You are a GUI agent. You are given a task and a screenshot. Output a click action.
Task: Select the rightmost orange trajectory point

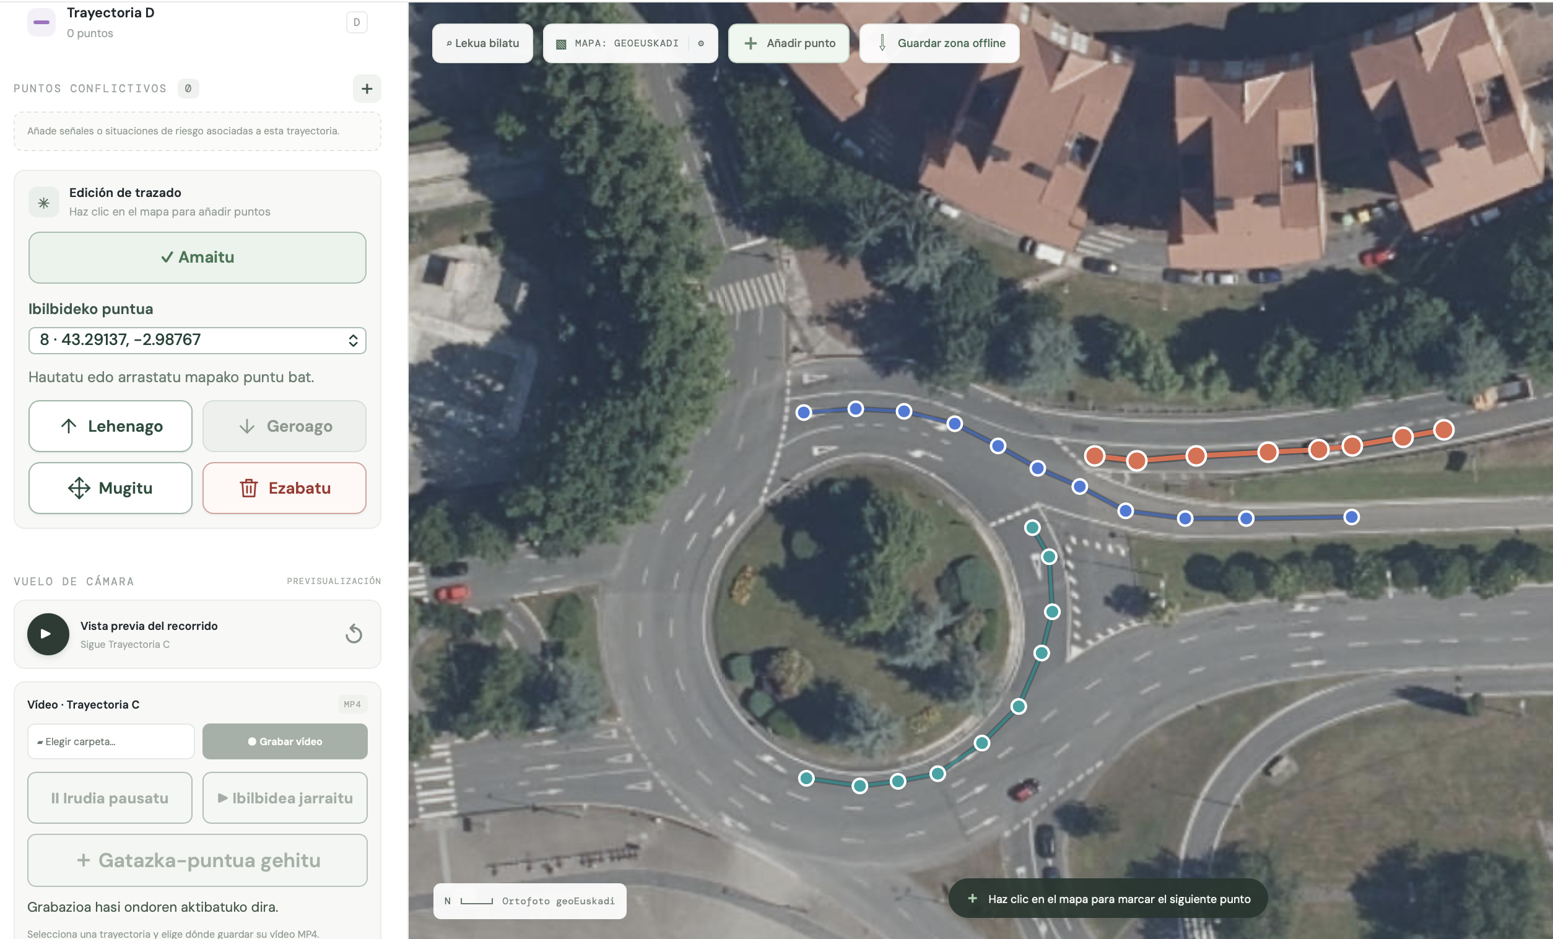pyautogui.click(x=1444, y=430)
